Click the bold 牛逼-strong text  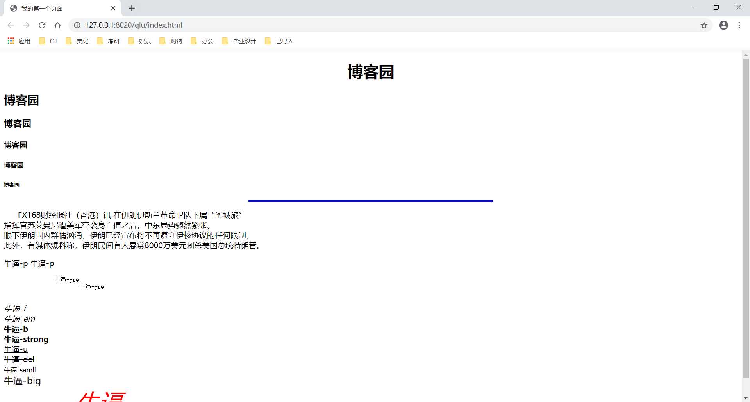[26, 339]
